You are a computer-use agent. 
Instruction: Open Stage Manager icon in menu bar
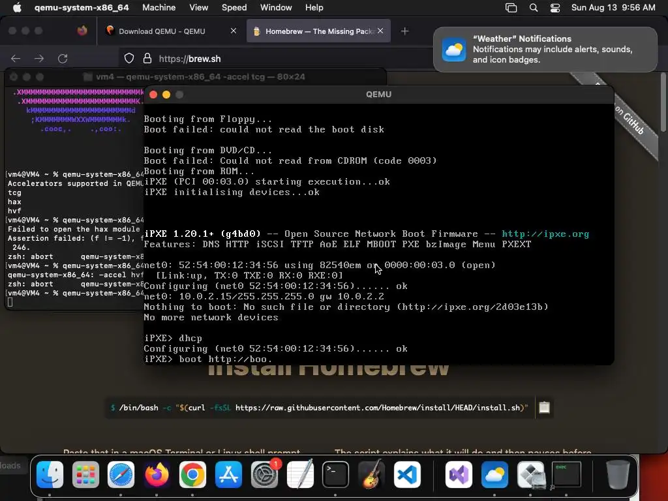coord(511,8)
